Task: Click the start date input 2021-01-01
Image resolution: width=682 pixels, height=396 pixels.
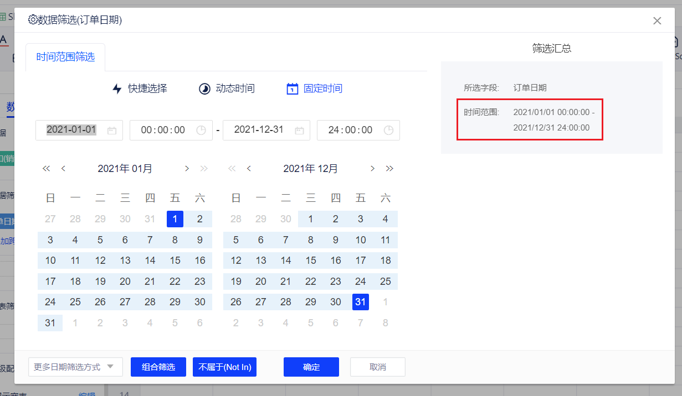Action: (71, 130)
